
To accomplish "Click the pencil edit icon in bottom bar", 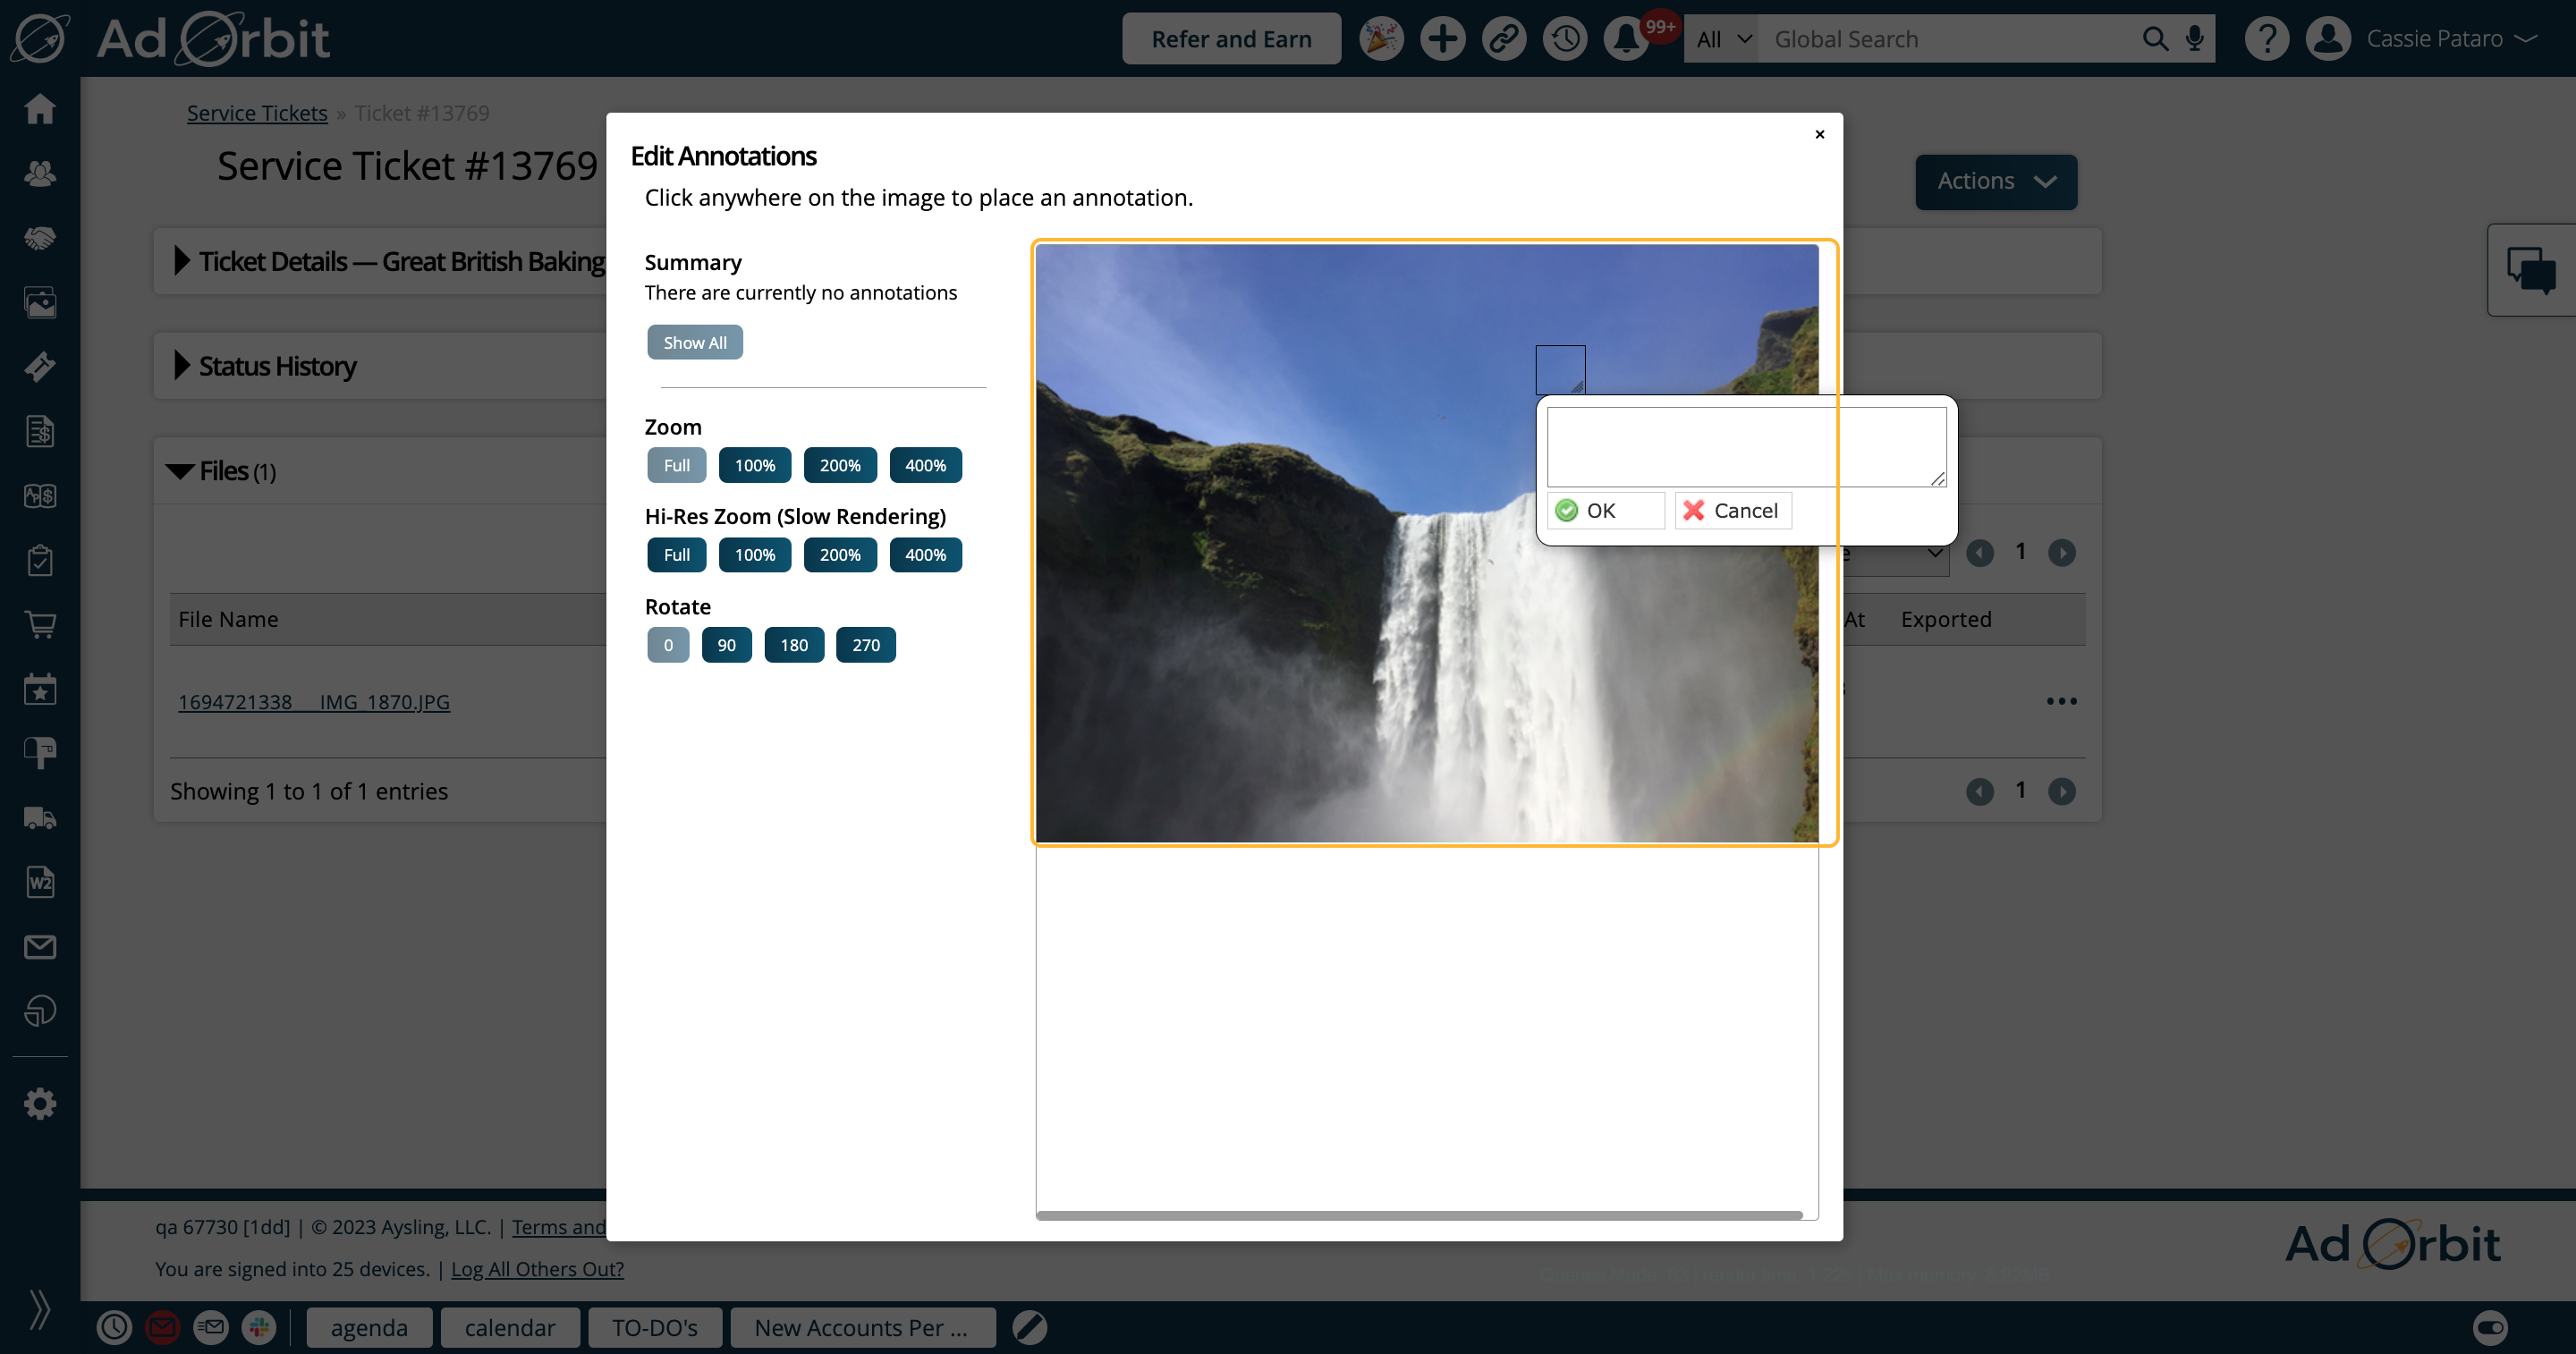I will click(x=1029, y=1327).
